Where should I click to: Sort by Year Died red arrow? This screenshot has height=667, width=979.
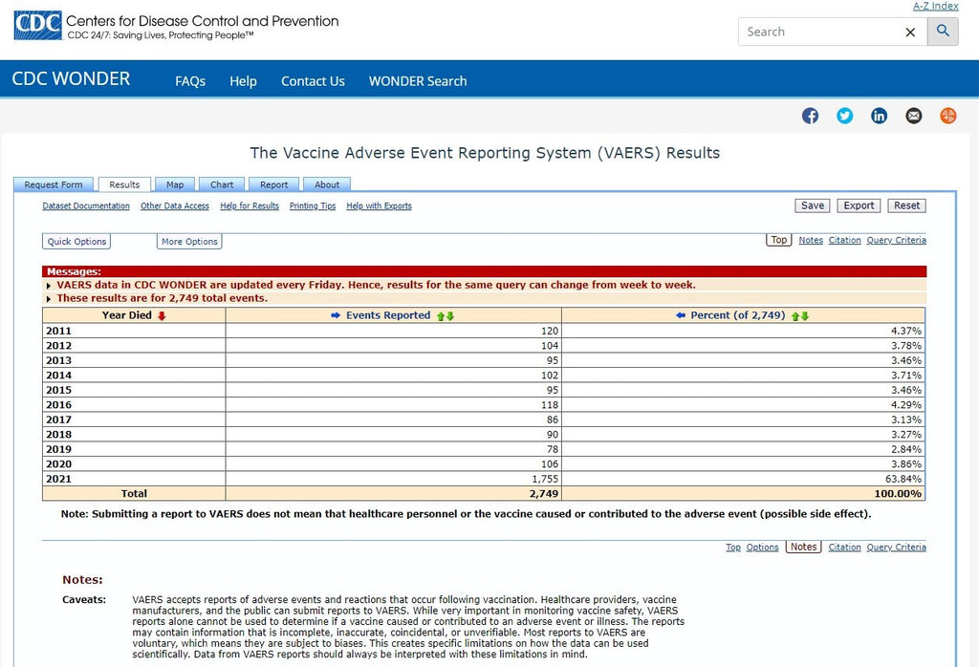[x=162, y=315]
